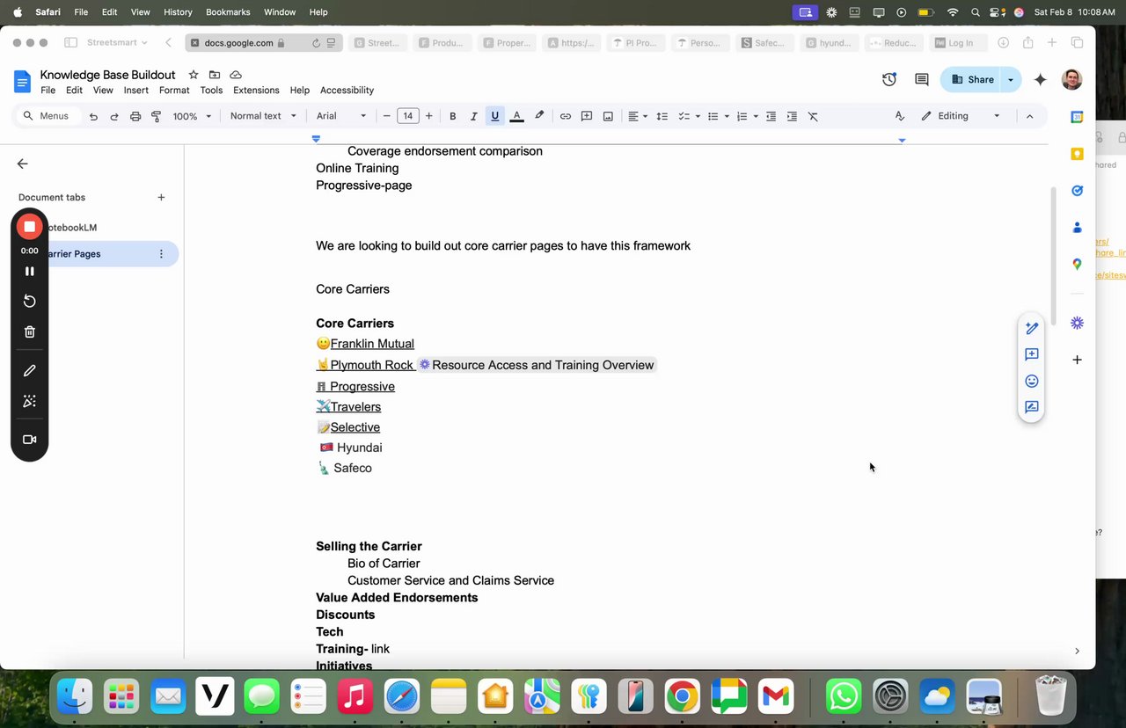Screen dimensions: 1126x728
Task: Open the Selective link
Action: pyautogui.click(x=355, y=427)
